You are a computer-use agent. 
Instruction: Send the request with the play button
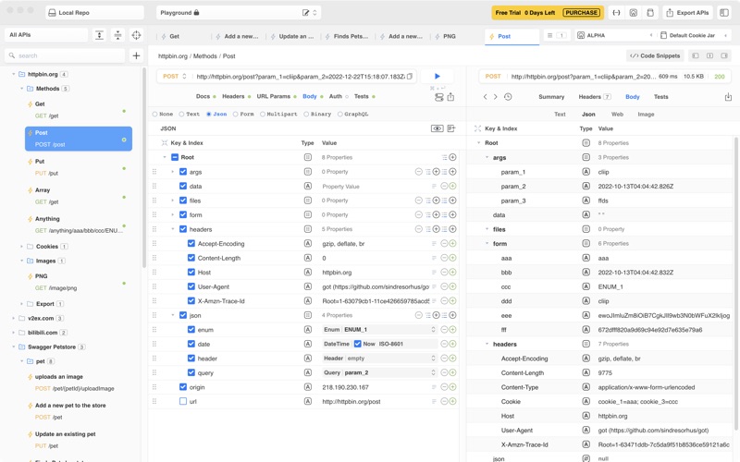click(437, 76)
